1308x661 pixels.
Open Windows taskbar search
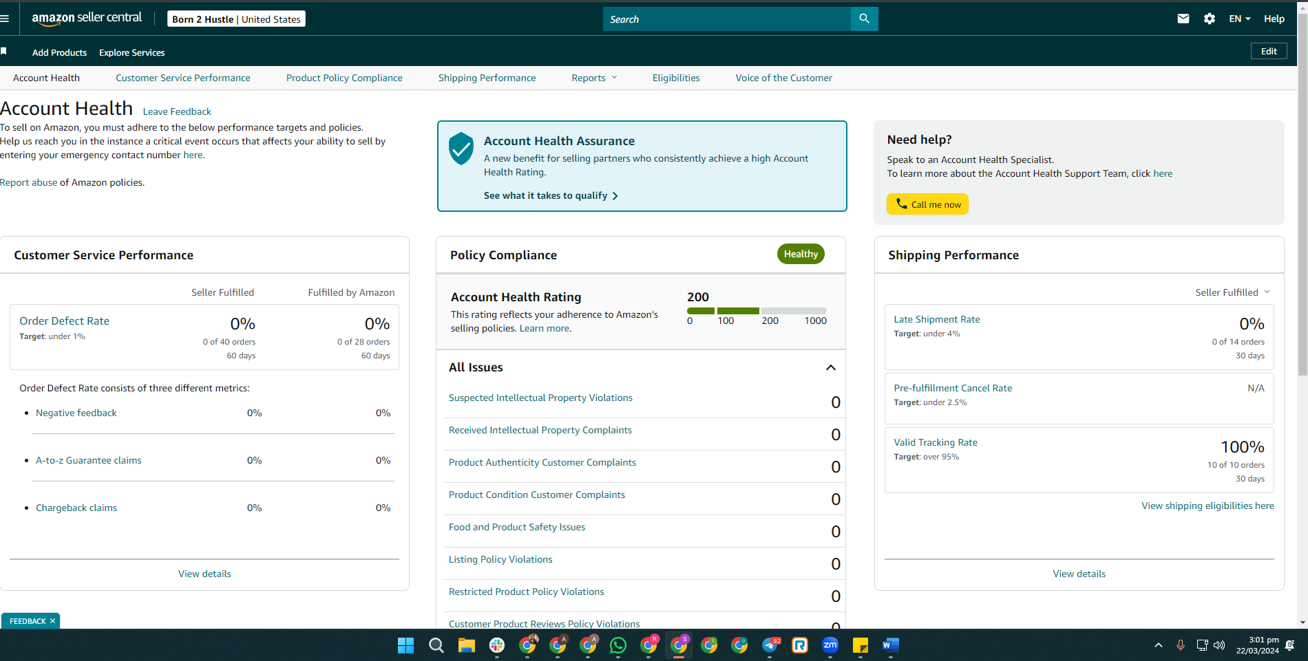click(x=436, y=645)
